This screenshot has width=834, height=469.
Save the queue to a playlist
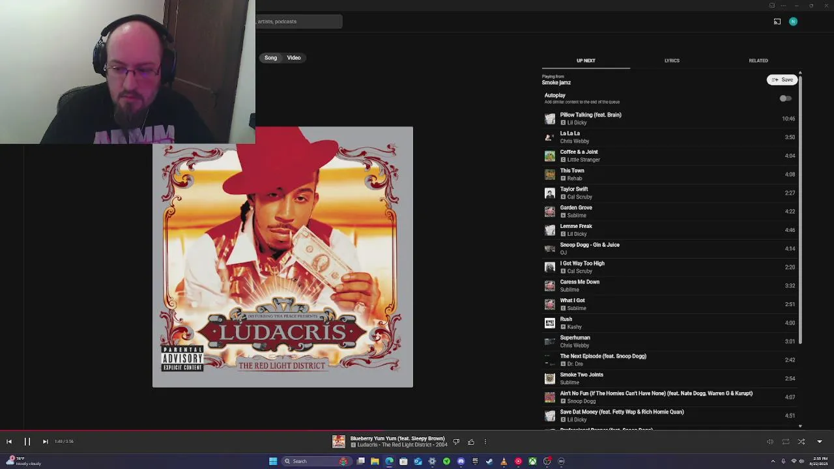click(782, 79)
